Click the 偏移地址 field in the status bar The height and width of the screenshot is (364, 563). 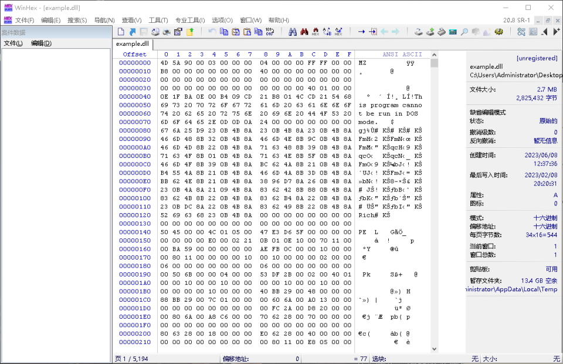tap(261, 359)
